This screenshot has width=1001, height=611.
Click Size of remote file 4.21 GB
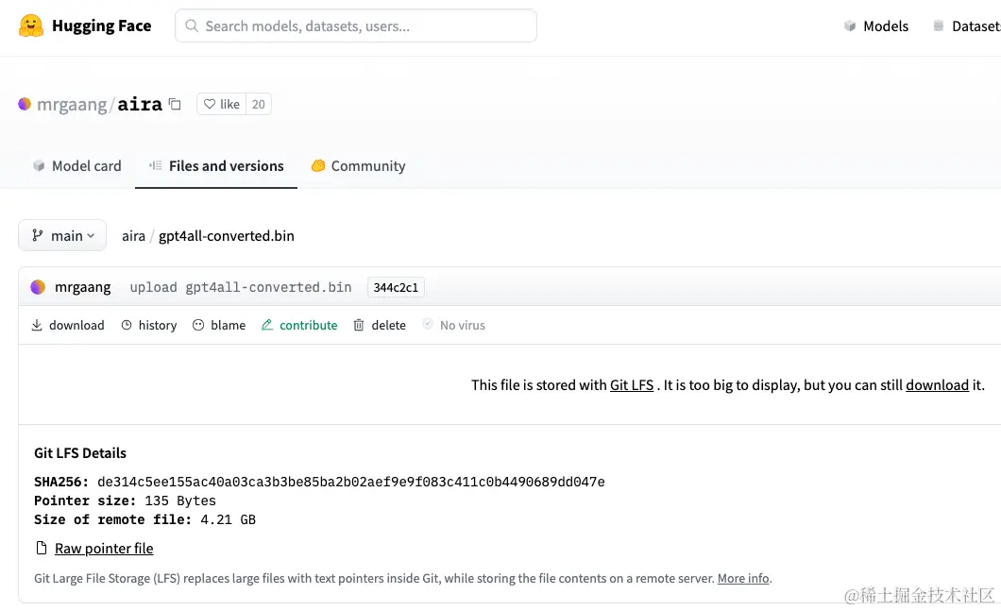(144, 519)
